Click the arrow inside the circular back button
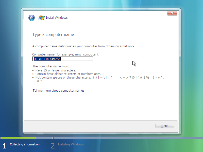The width and height of the screenshot is (203, 152). coord(31,18)
